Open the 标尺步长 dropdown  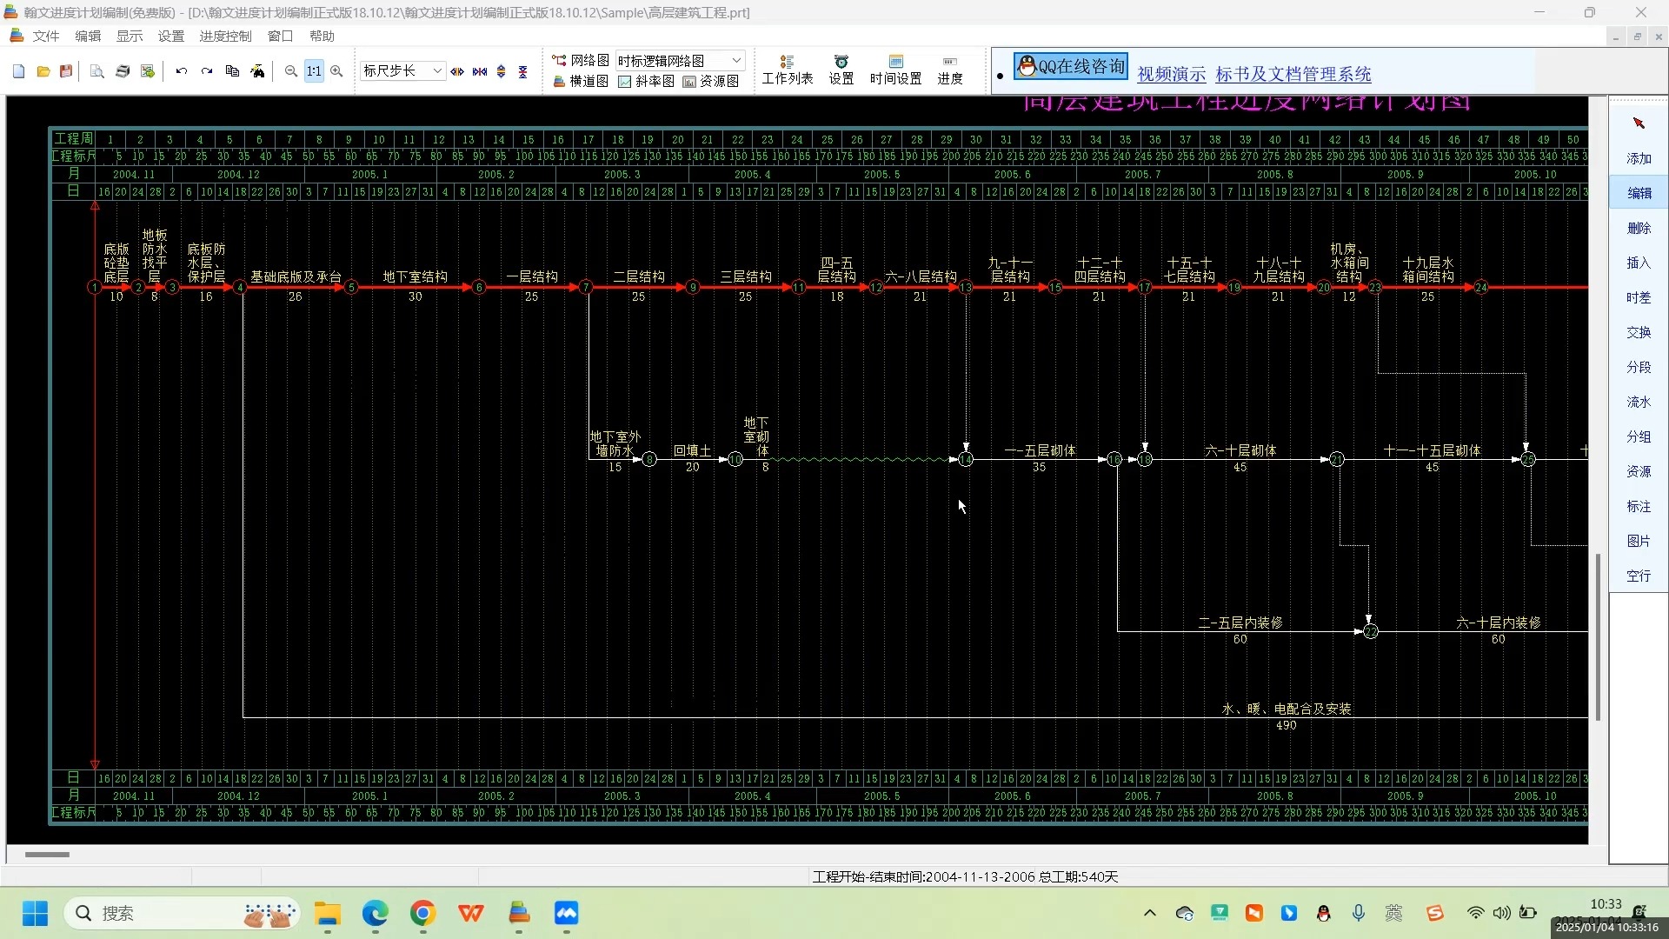403,71
